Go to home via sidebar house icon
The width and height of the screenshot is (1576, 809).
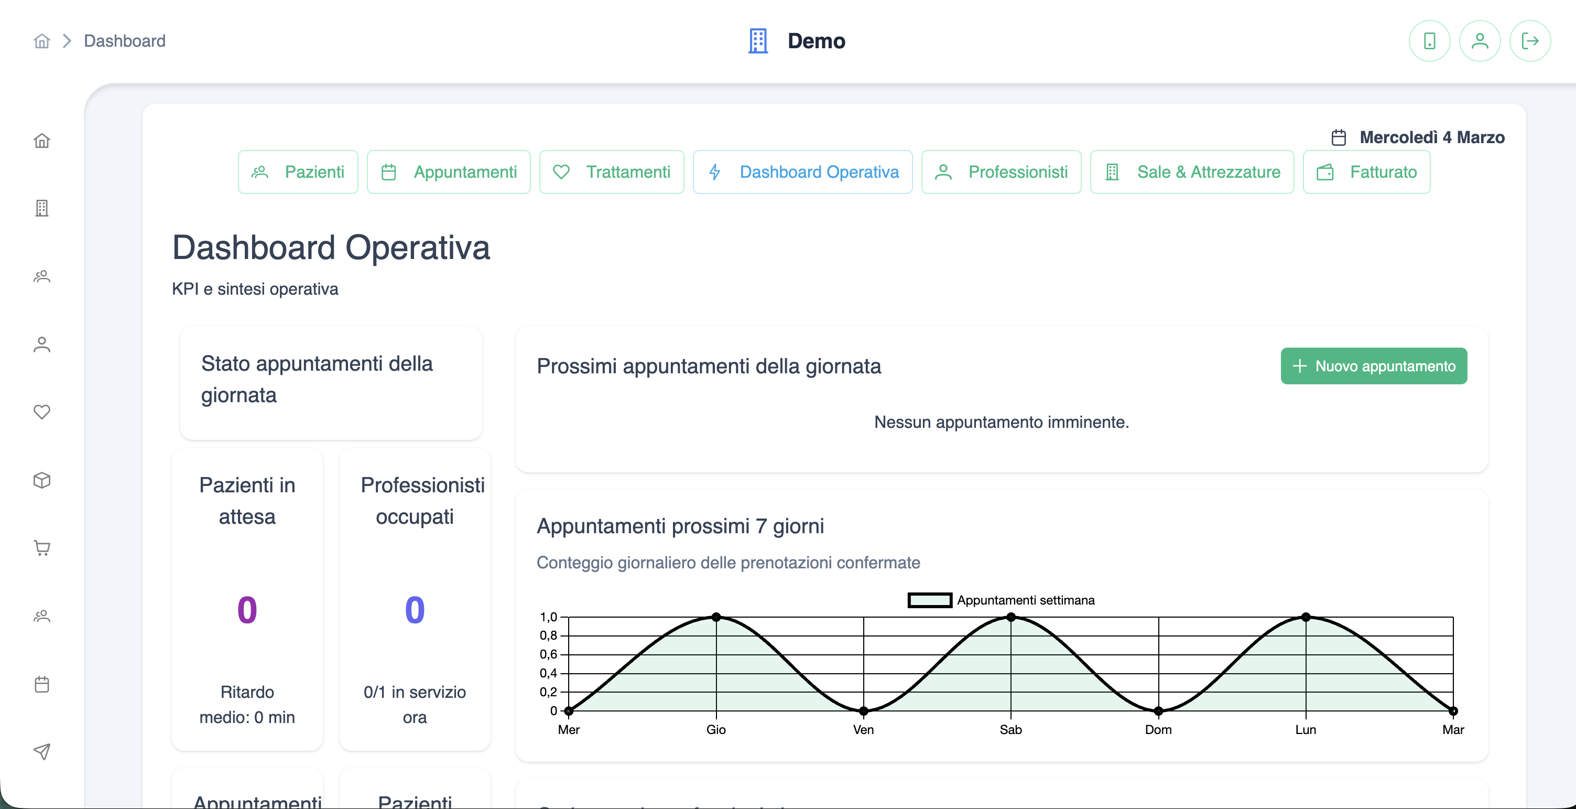pyautogui.click(x=41, y=141)
